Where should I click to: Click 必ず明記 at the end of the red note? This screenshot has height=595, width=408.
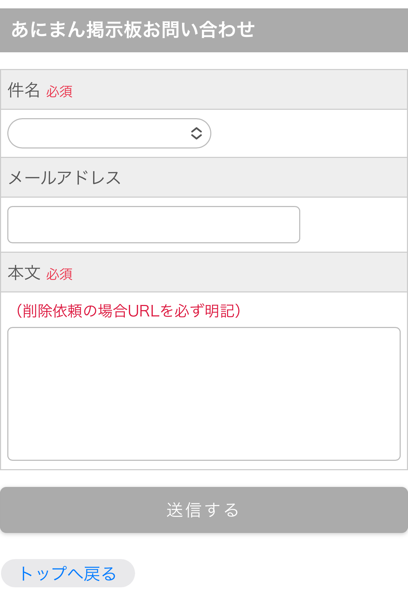205,311
